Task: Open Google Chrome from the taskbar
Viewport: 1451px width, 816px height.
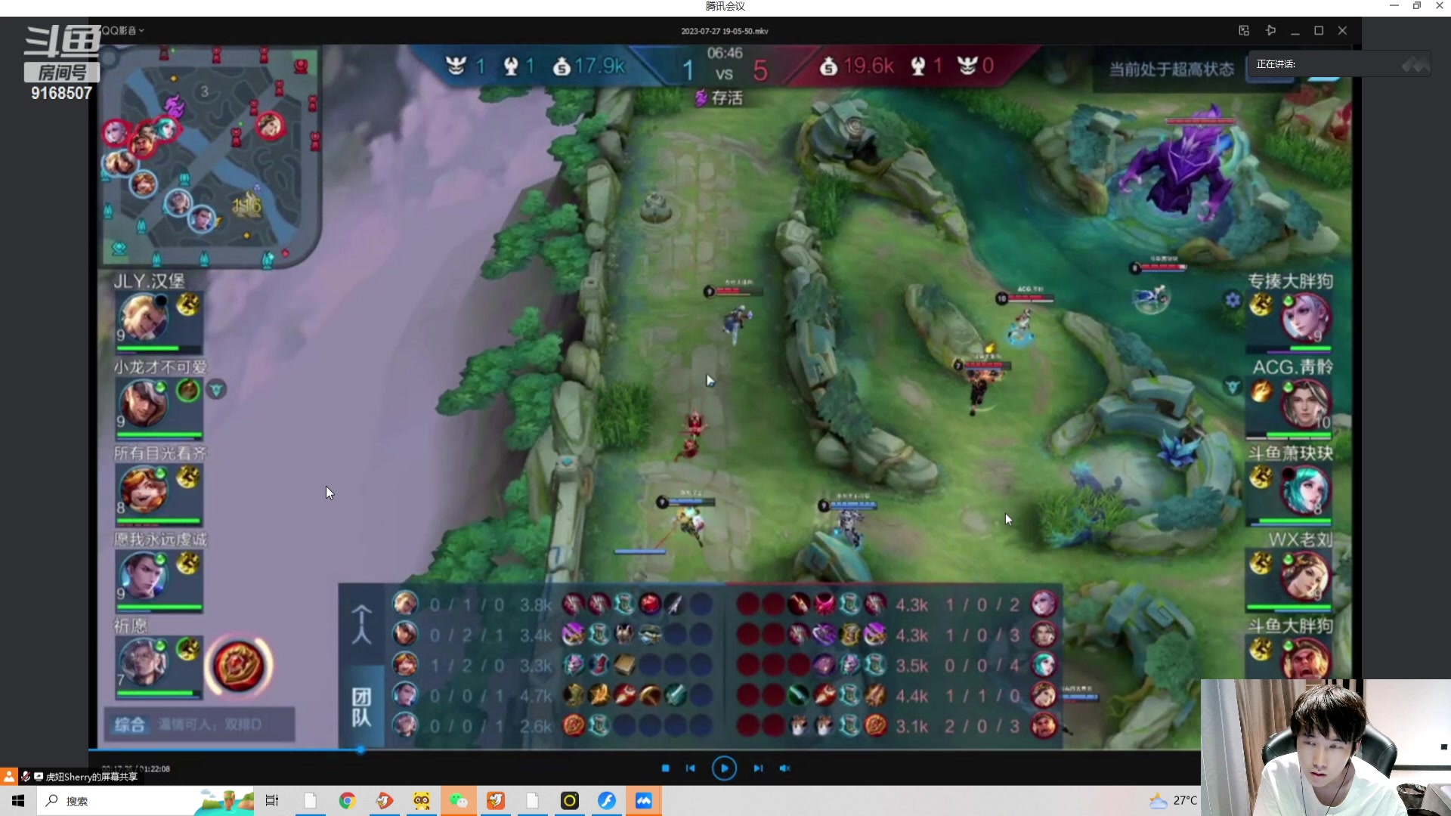Action: point(347,801)
